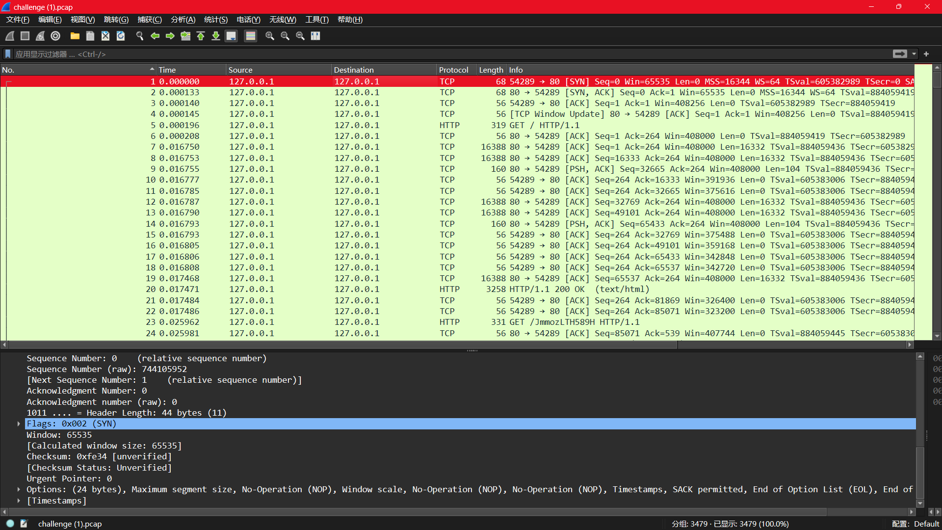Open capture file properties status icon
The width and height of the screenshot is (942, 530).
tap(24, 524)
